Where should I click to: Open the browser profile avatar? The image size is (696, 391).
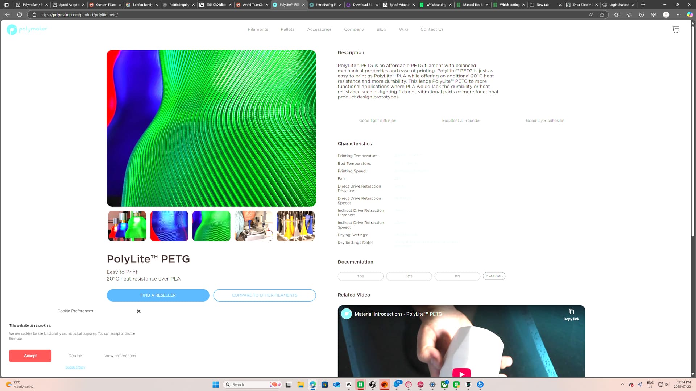coord(666,15)
